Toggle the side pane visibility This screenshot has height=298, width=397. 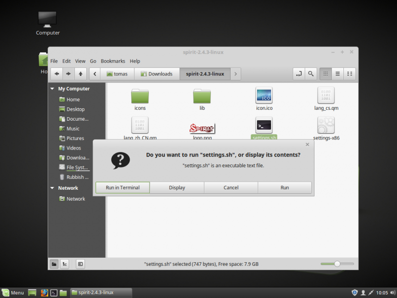pos(80,264)
